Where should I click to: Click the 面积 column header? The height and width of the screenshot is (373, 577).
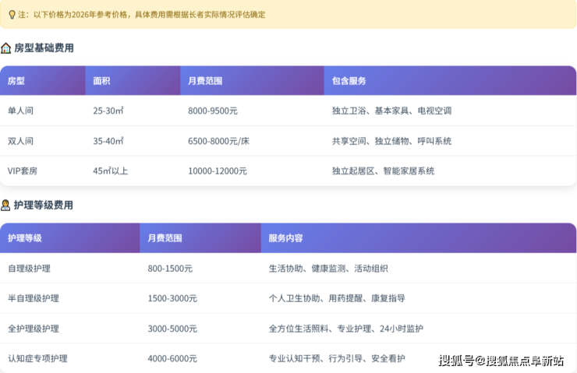tap(101, 81)
